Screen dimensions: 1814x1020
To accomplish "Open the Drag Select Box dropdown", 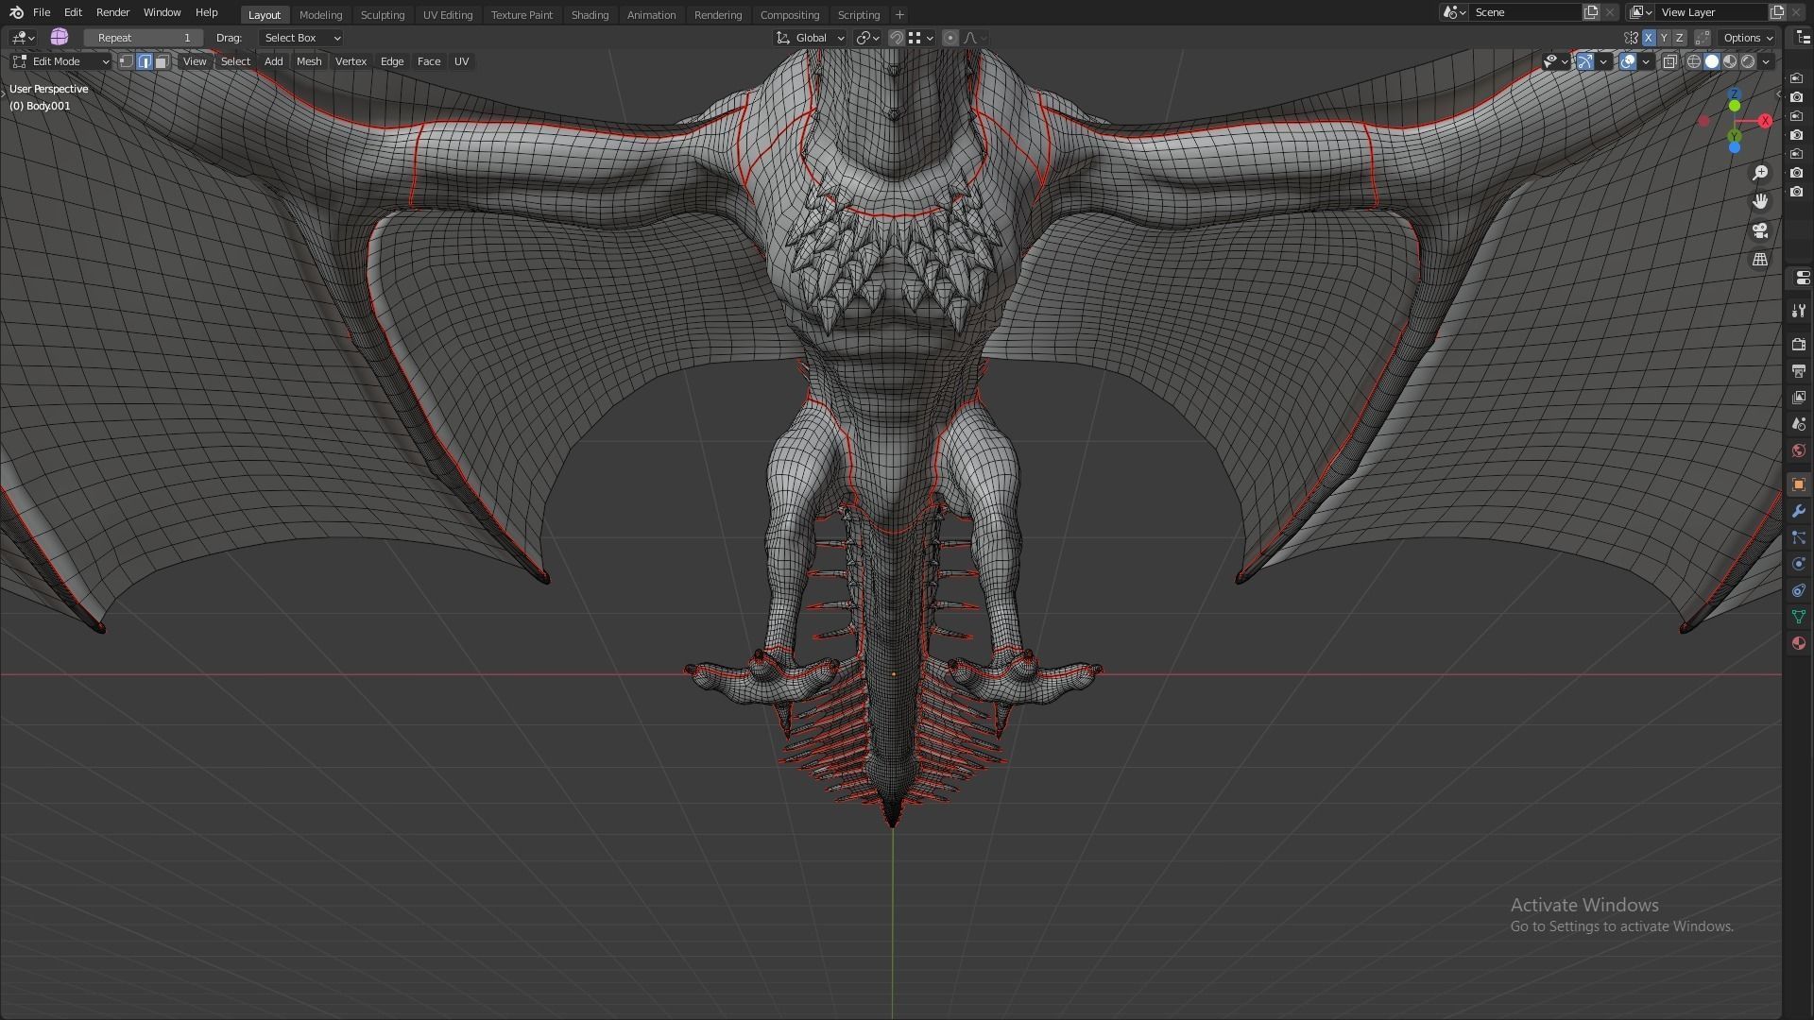I will coord(301,38).
